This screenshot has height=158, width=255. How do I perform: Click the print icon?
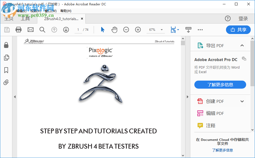(18, 30)
